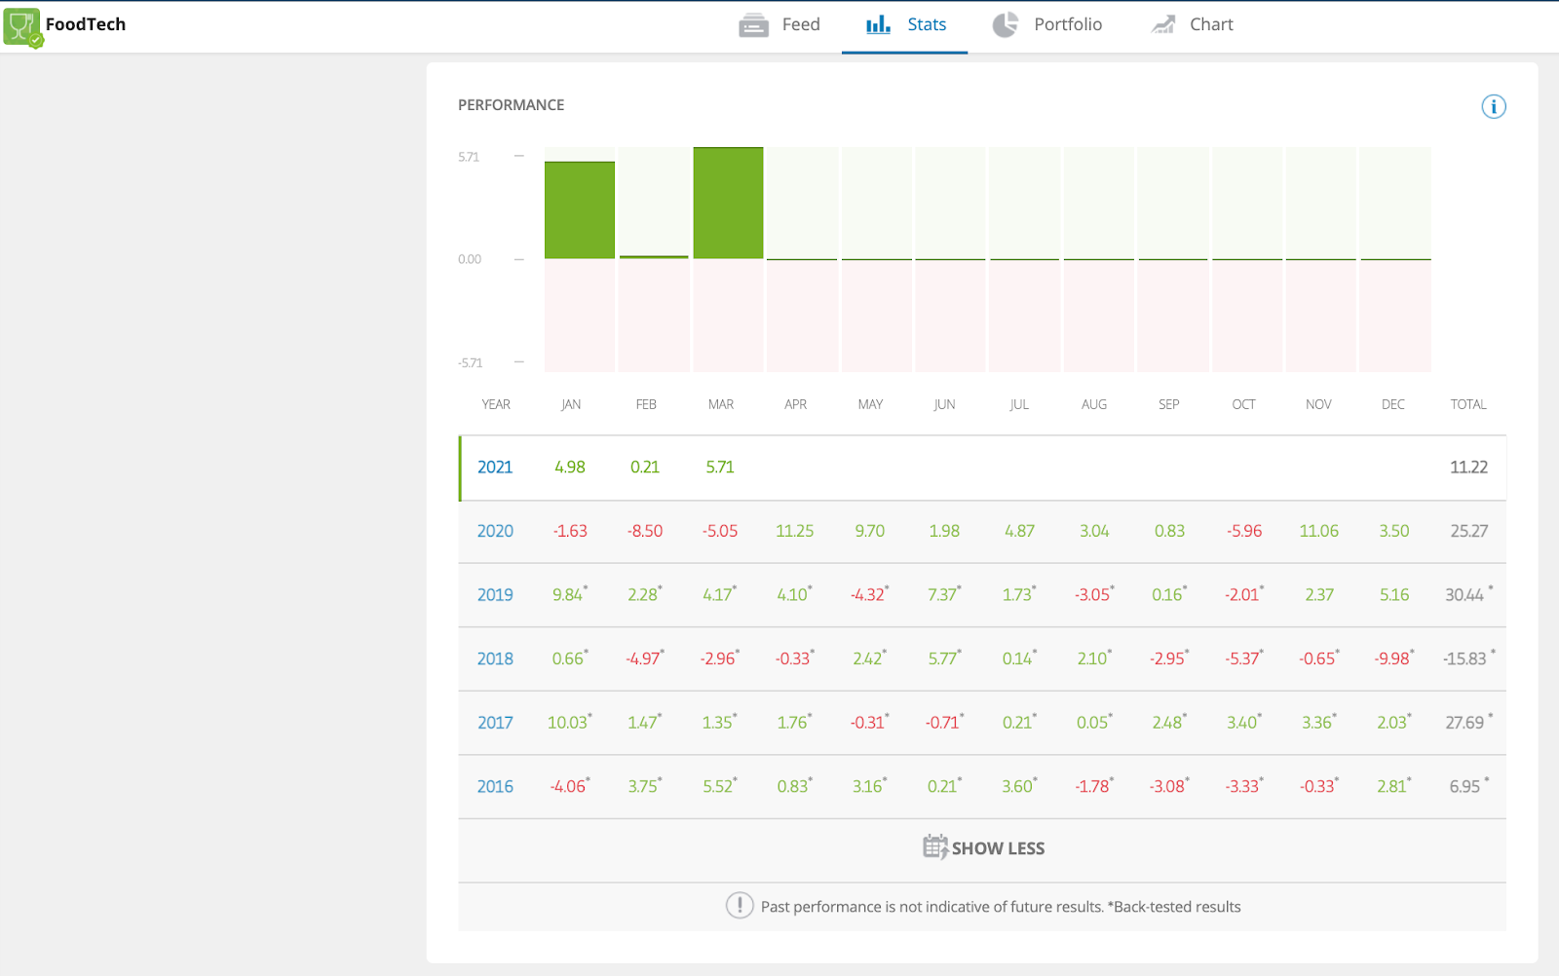Click the 2019 June value 7.37

[x=941, y=595]
